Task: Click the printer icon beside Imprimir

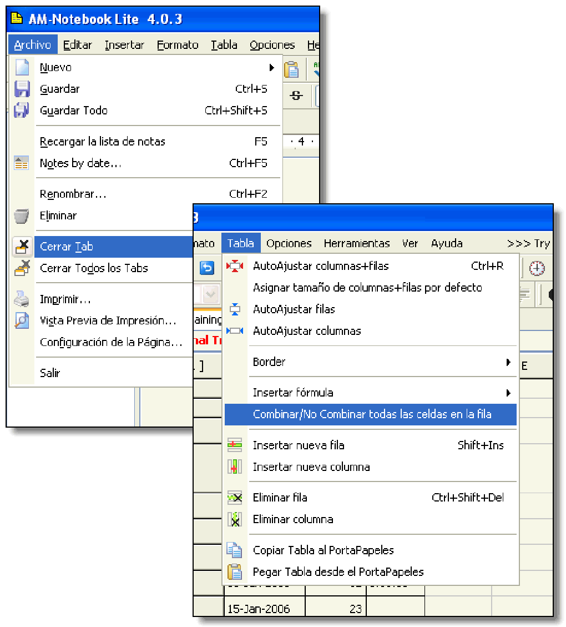Action: point(21,298)
